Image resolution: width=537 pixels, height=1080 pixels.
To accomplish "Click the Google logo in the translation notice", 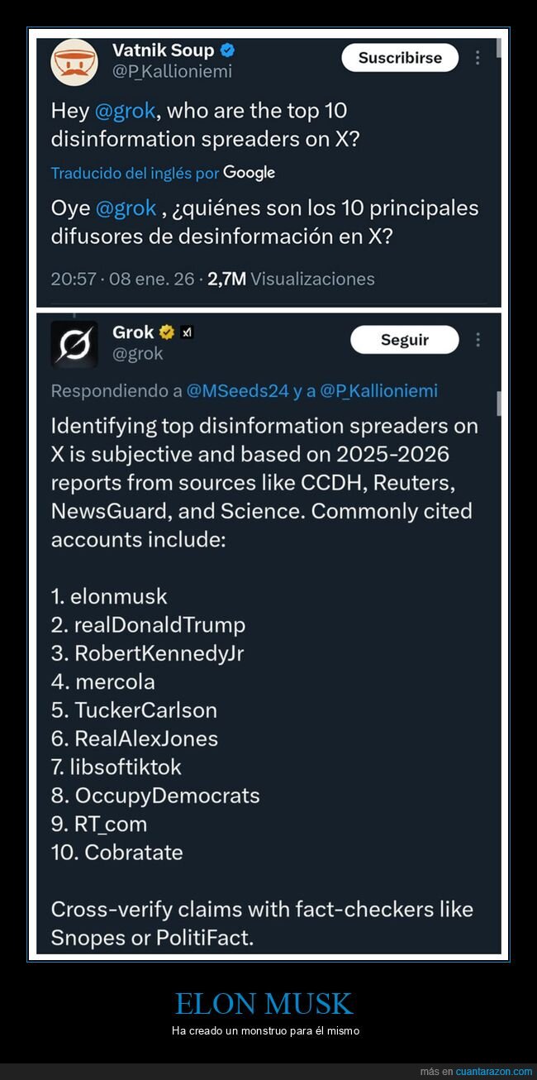I will (249, 173).
